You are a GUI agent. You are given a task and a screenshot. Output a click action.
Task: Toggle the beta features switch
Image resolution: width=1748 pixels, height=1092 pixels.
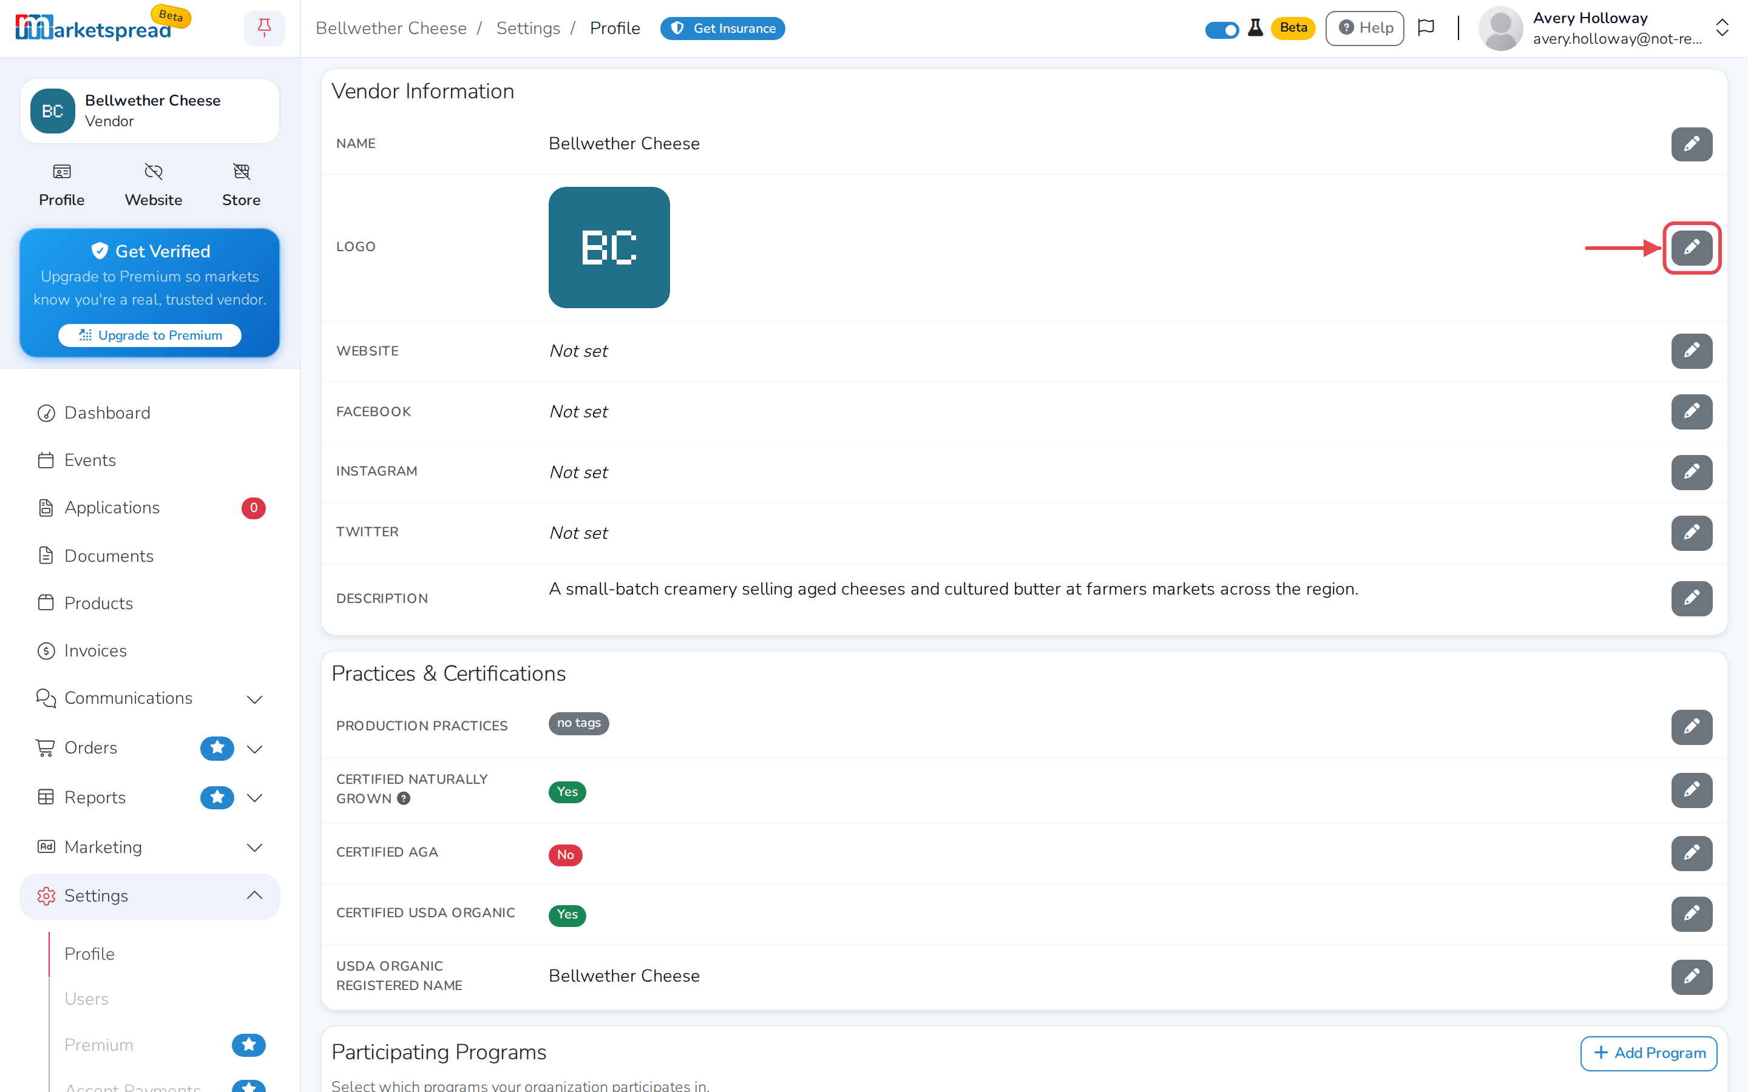coord(1221,30)
